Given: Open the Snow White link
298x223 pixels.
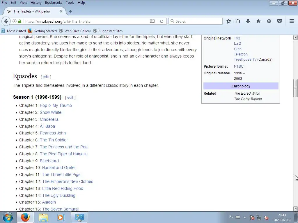Looking at the screenshot, I should click(51, 112).
